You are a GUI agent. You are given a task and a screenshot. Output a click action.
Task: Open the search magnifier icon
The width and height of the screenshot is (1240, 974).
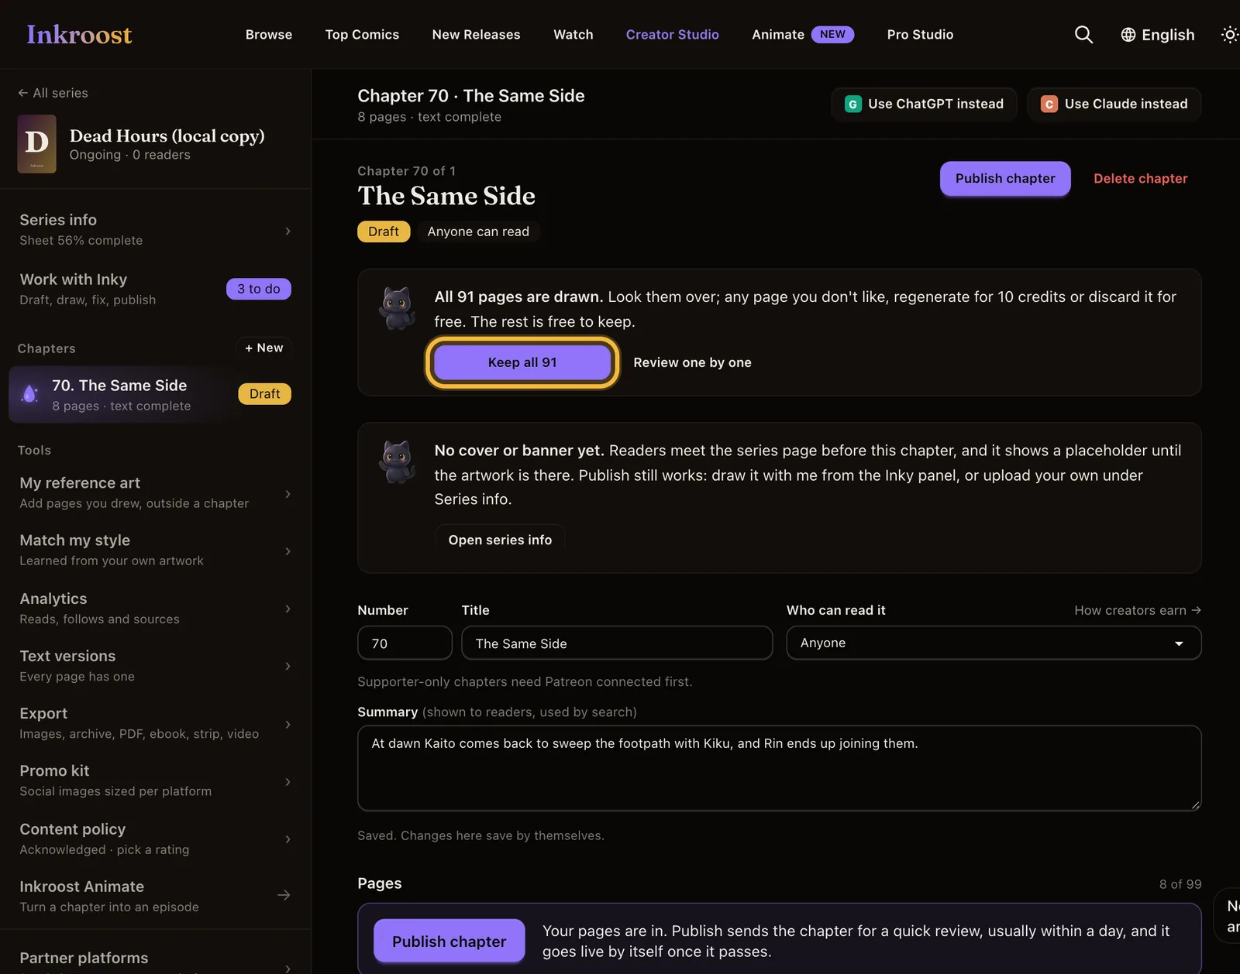1083,35
